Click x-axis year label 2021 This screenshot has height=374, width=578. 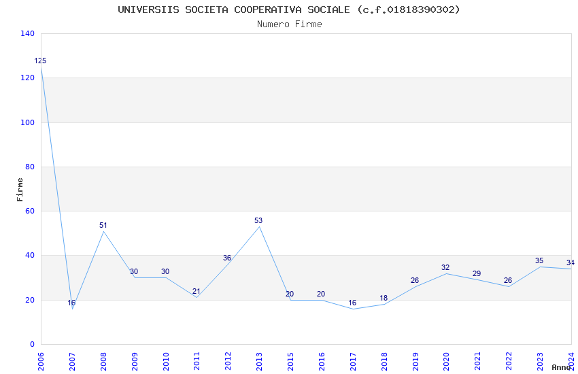pyautogui.click(x=478, y=361)
